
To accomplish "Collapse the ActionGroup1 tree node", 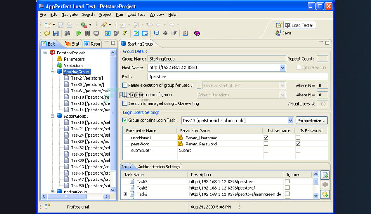I will (52, 116).
